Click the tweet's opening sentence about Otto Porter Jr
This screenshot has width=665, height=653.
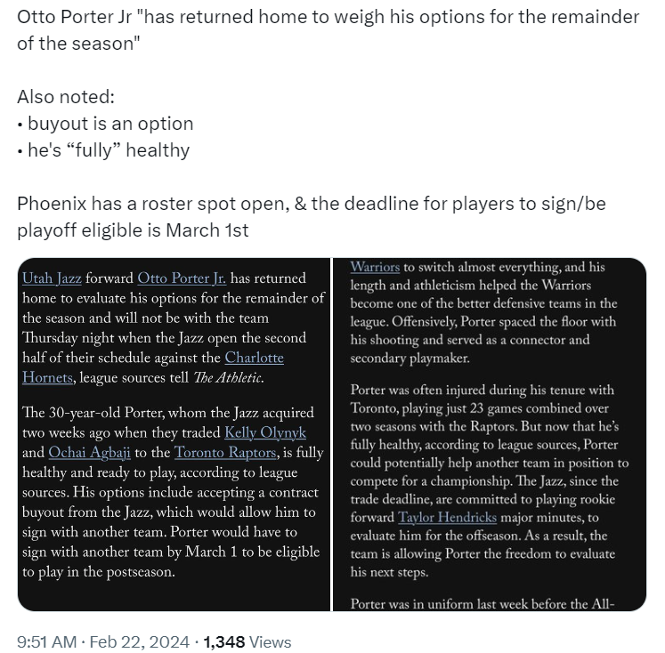click(x=328, y=30)
